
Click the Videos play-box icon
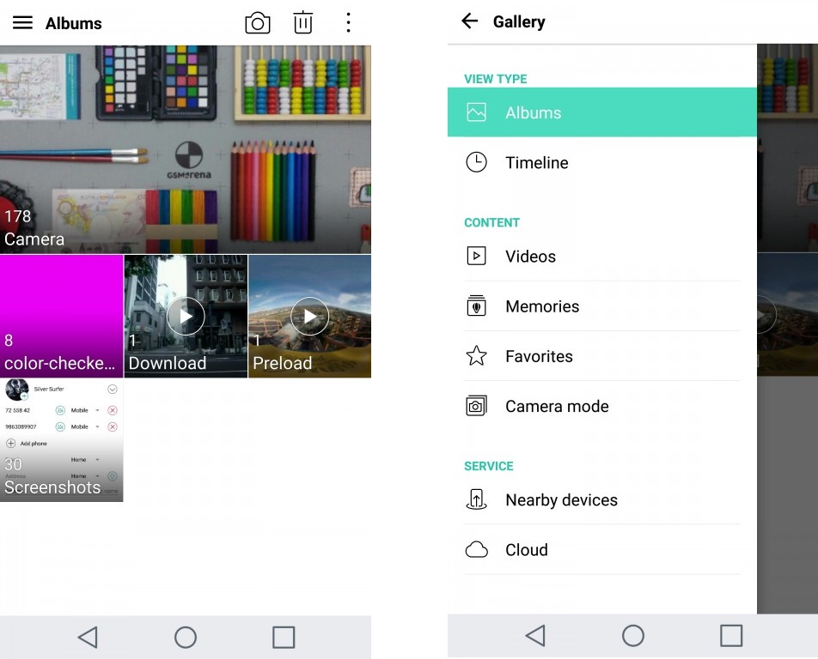point(476,257)
